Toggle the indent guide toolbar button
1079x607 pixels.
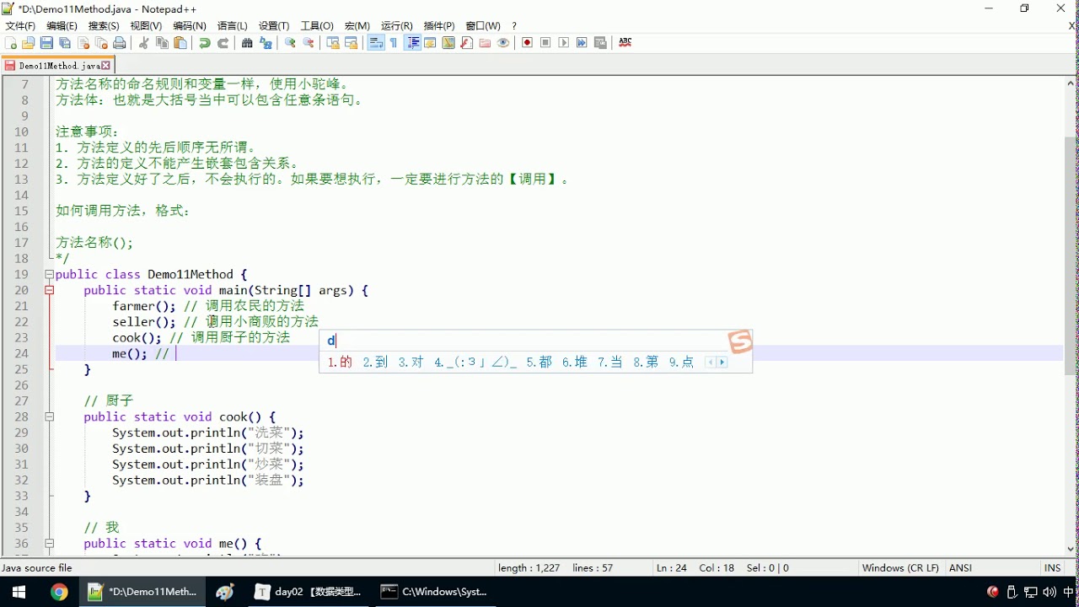(413, 42)
